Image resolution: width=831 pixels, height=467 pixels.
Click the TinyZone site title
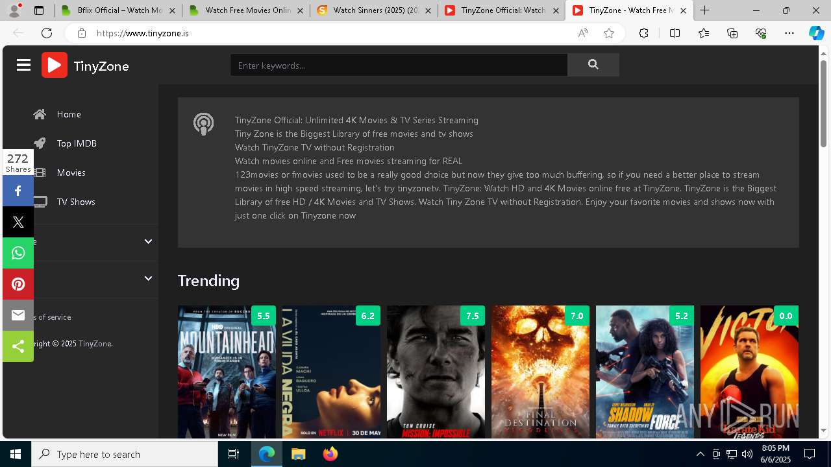point(101,66)
